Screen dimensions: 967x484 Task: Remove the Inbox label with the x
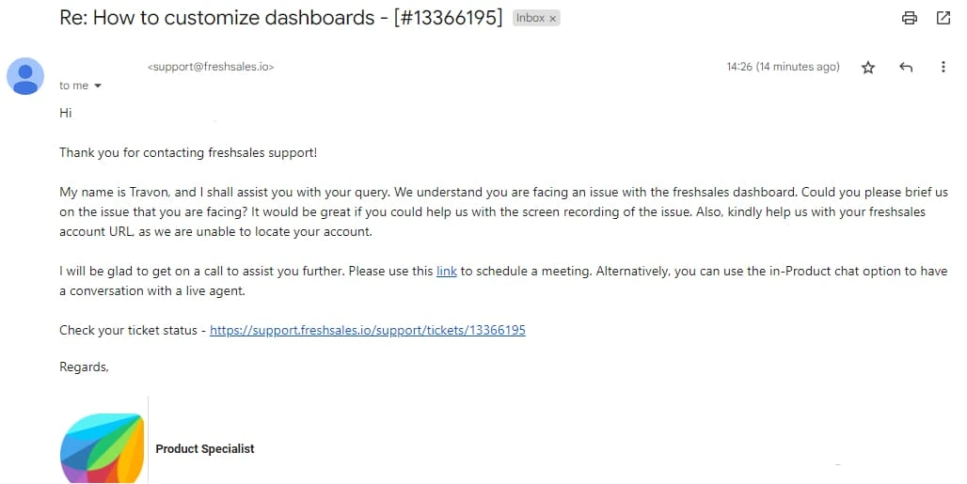(x=552, y=19)
